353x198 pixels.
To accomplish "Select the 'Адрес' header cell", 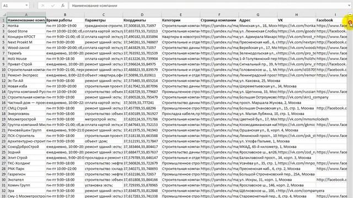I will click(258, 20).
